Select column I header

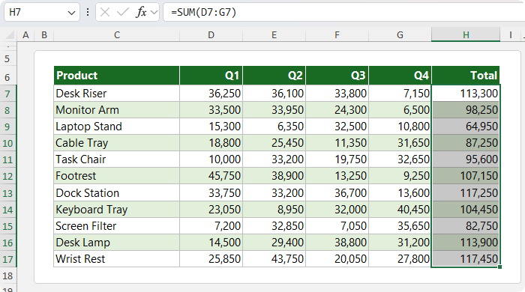click(x=510, y=34)
